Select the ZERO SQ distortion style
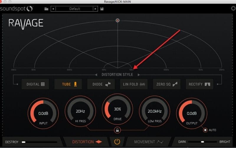 pos(167,84)
